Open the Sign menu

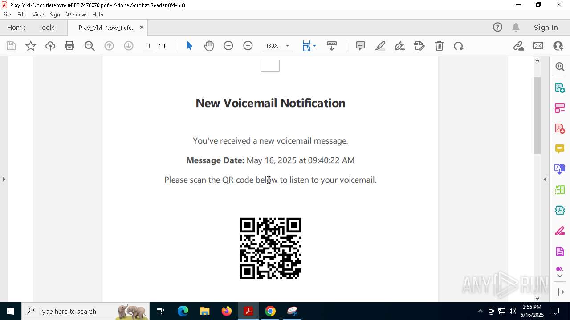pos(55,15)
